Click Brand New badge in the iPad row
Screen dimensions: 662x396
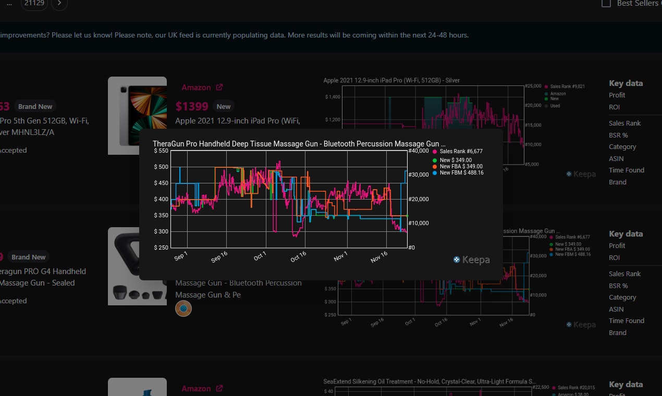35,106
